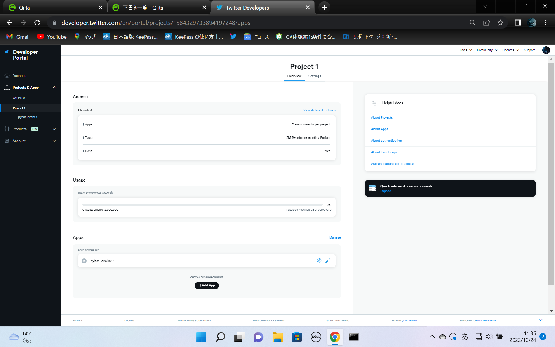Bookmark this page with the star icon
Viewport: 555px width, 347px height.
(500, 23)
